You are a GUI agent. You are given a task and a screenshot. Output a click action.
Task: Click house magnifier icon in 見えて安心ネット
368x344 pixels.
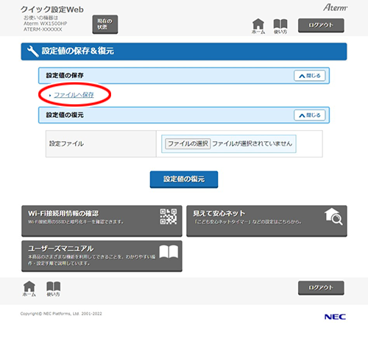tap(333, 217)
